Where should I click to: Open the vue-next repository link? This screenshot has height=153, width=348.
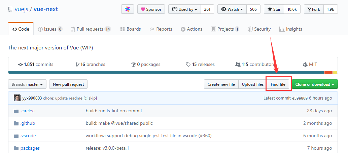(x=46, y=9)
